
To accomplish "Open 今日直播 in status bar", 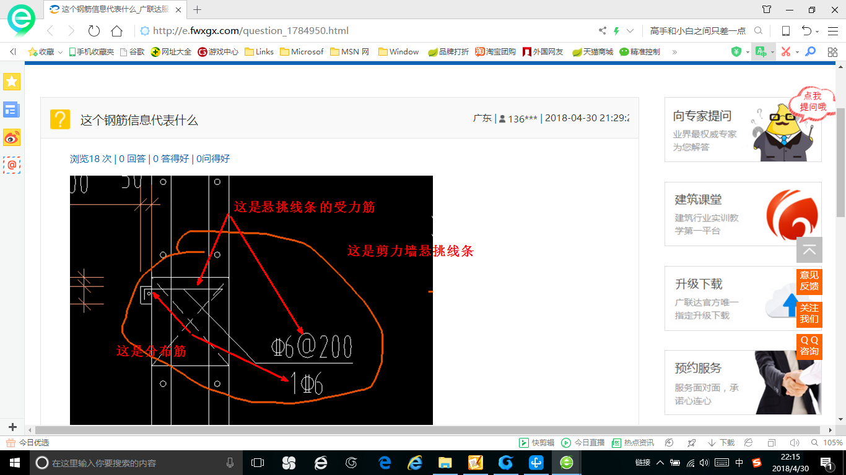I will (583, 443).
